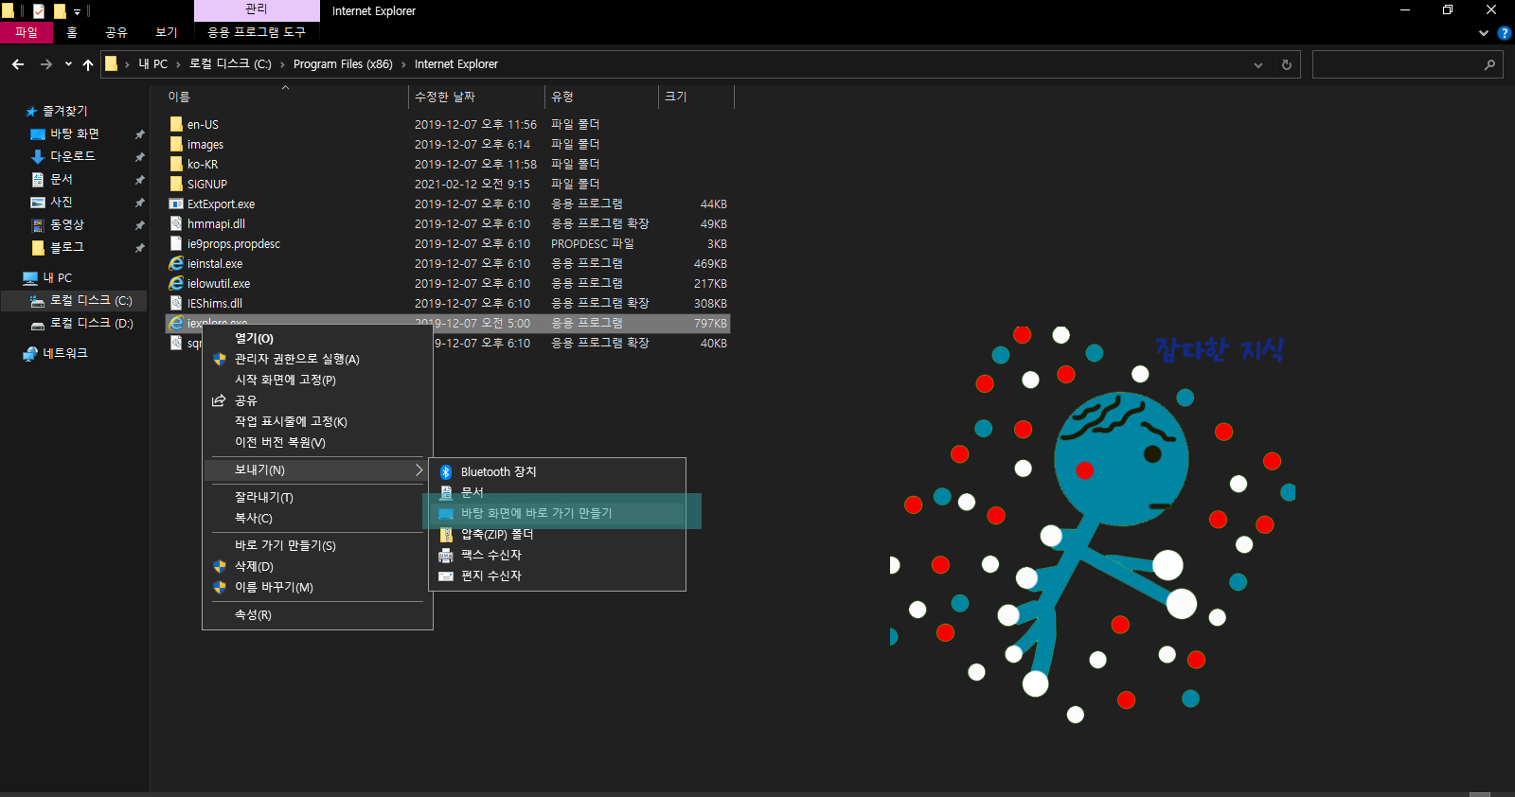Image resolution: width=1515 pixels, height=797 pixels.
Task: Select the SIGNUP folder
Action: click(207, 185)
